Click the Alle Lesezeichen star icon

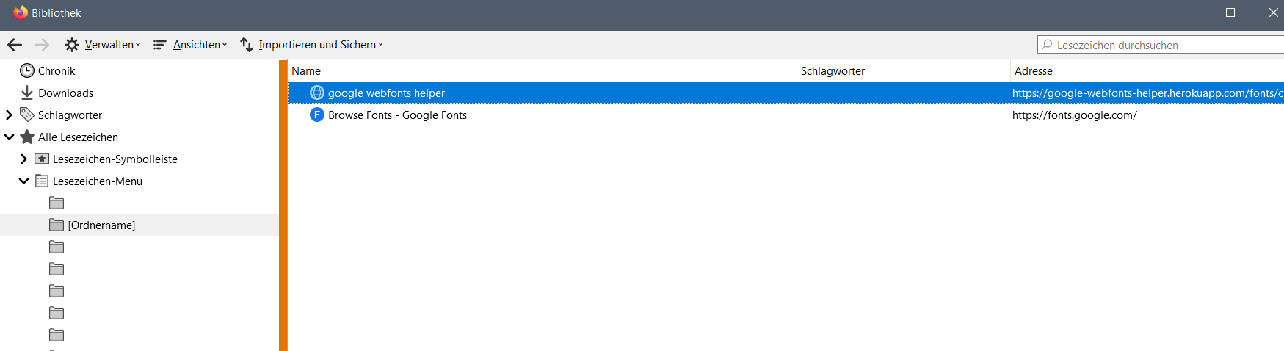point(27,137)
